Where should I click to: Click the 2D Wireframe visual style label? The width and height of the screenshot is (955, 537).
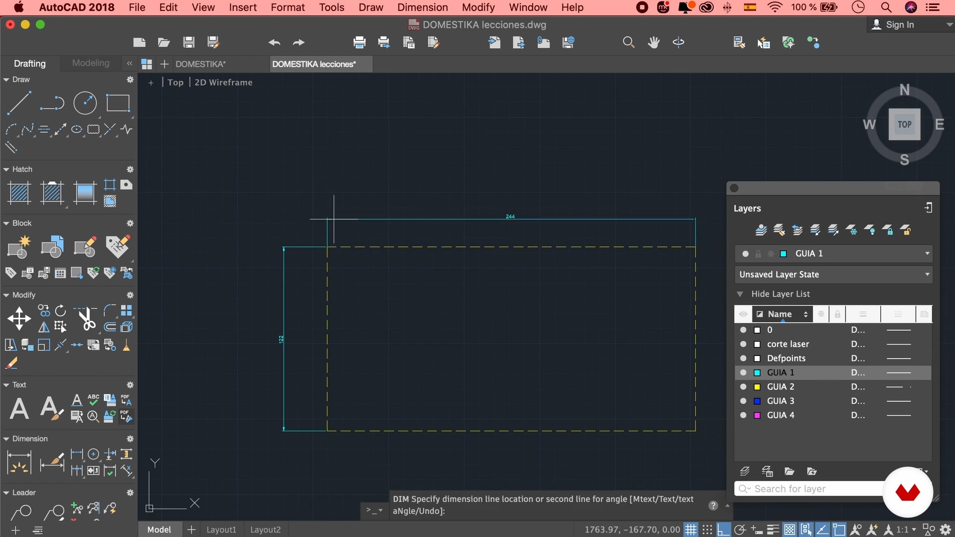(223, 83)
